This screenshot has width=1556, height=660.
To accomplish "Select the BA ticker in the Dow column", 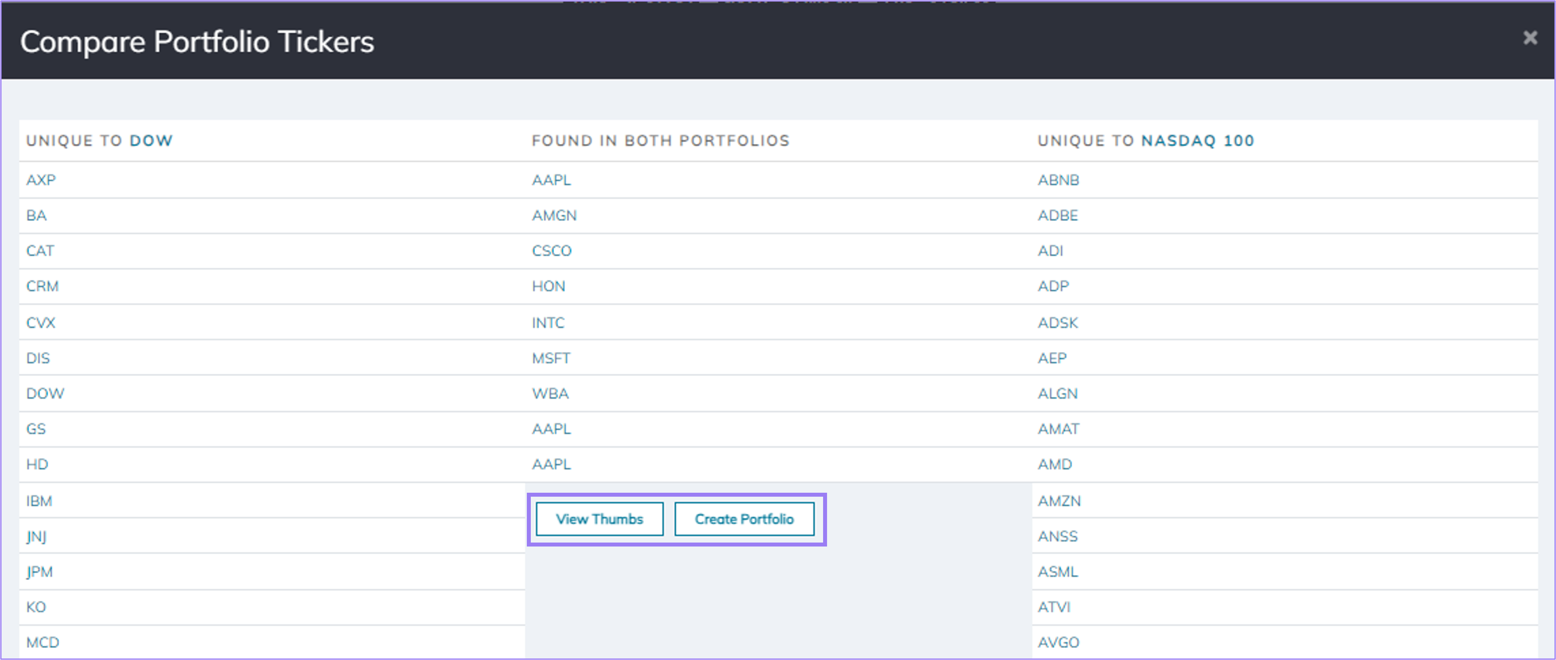I will pos(37,216).
